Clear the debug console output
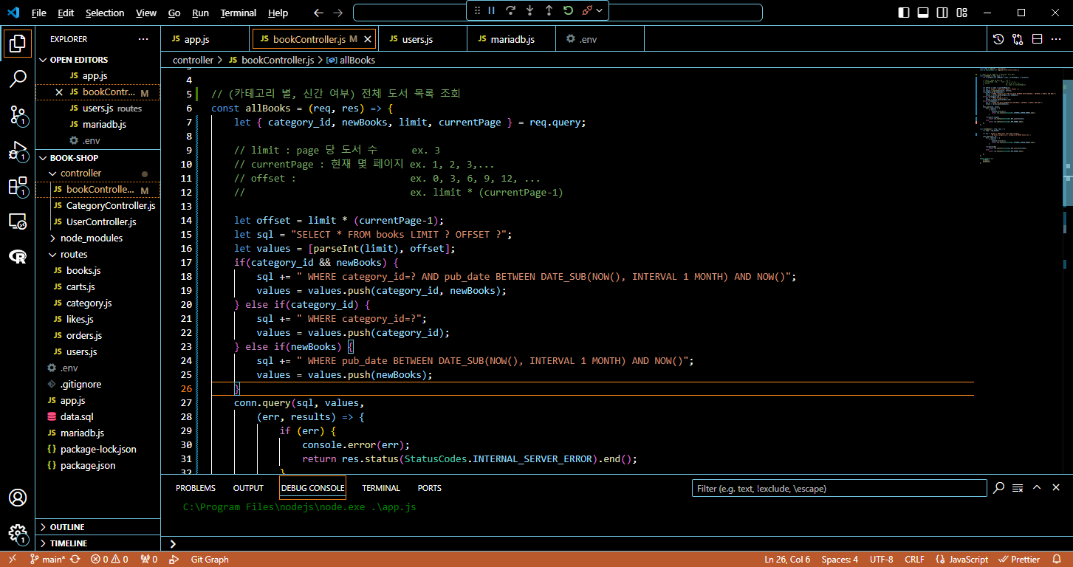 (1018, 488)
